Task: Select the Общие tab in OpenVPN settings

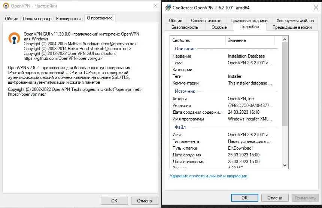Action: [x=12, y=19]
